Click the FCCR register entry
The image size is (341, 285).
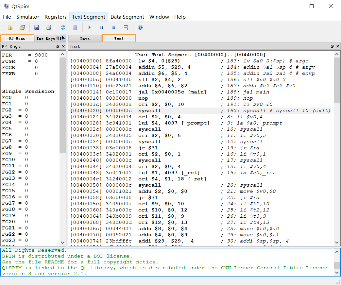(20, 67)
